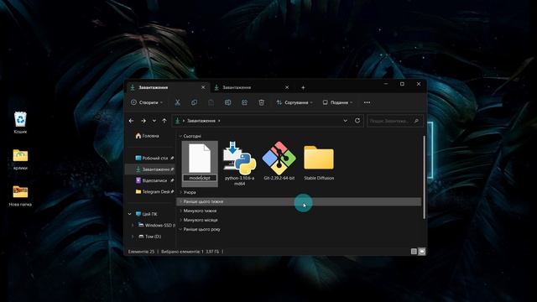
Task: Collapse the Сьогодні group
Action: (180, 136)
